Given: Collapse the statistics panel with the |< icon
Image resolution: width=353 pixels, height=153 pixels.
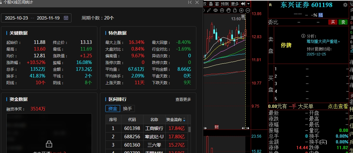Looking at the screenshot, I should tap(190, 3).
